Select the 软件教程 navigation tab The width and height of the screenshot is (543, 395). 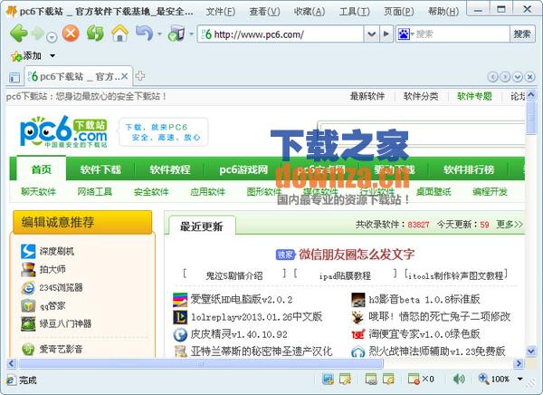170,169
